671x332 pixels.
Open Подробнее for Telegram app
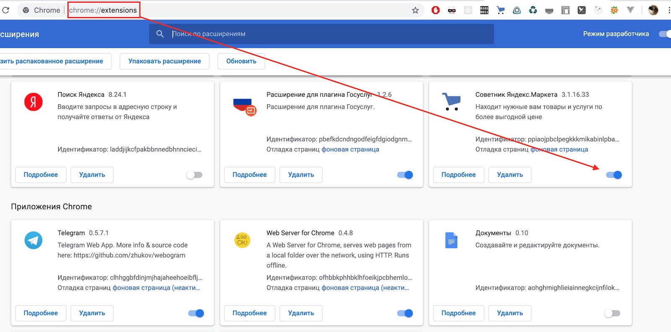(41, 313)
